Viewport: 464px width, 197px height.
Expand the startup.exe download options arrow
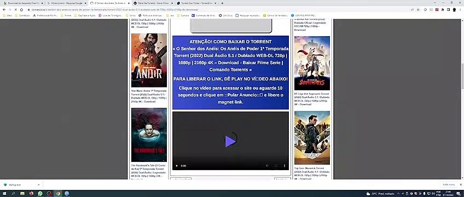tap(38, 184)
